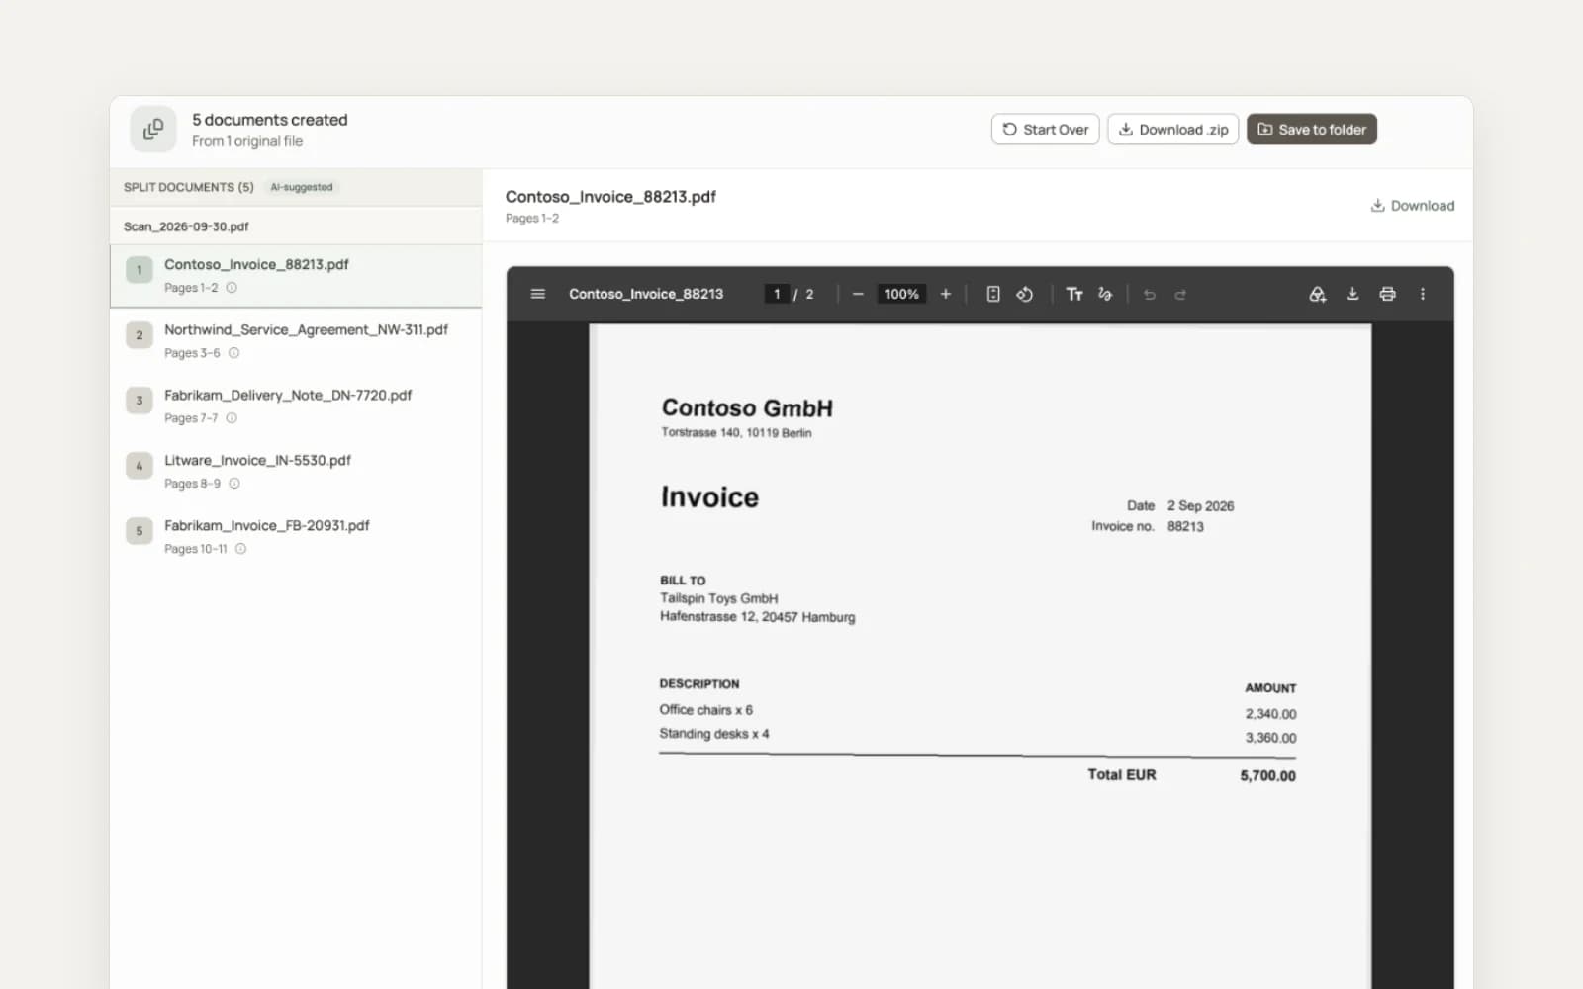Click the 100% zoom level field
Viewport: 1583px width, 989px height.
[901, 294]
